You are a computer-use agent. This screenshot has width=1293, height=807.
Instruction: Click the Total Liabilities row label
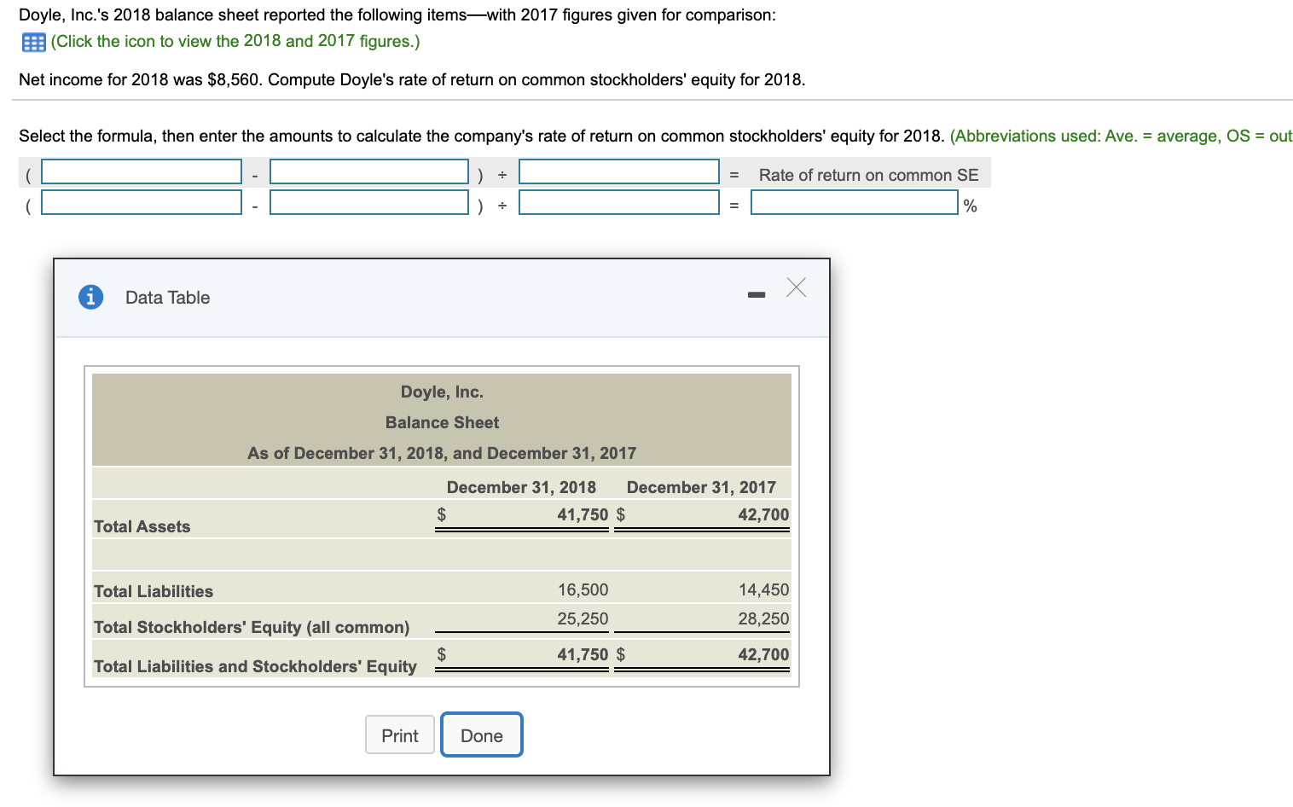[154, 591]
